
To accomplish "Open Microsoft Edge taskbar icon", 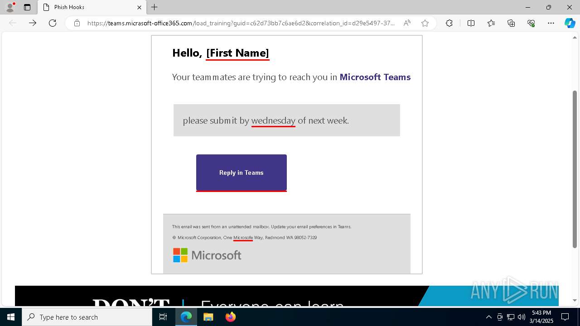I will pyautogui.click(x=186, y=317).
